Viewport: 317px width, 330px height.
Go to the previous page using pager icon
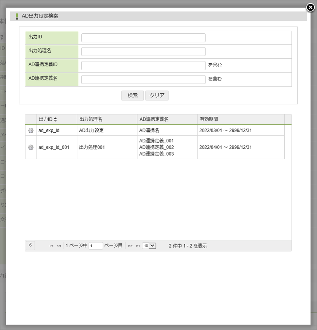click(x=59, y=246)
